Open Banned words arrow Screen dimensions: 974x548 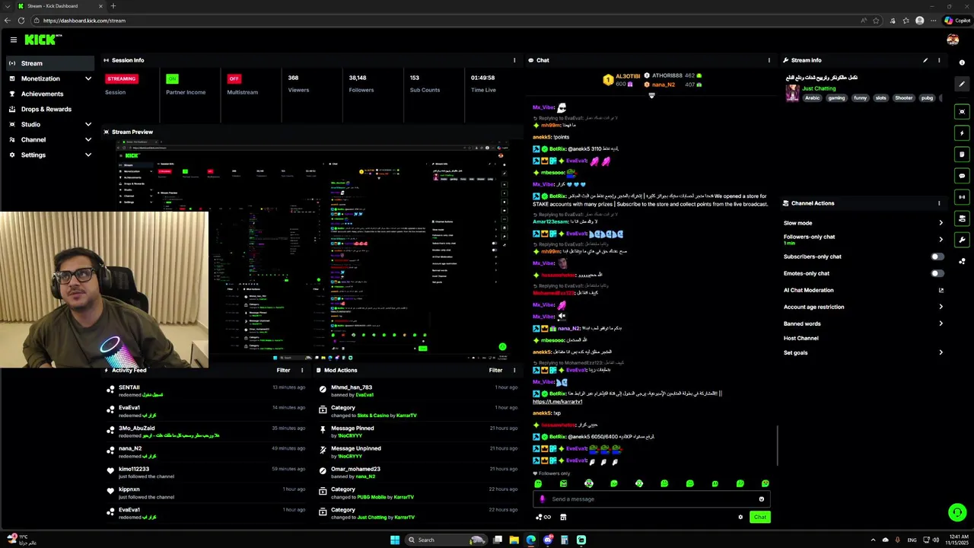coord(941,323)
